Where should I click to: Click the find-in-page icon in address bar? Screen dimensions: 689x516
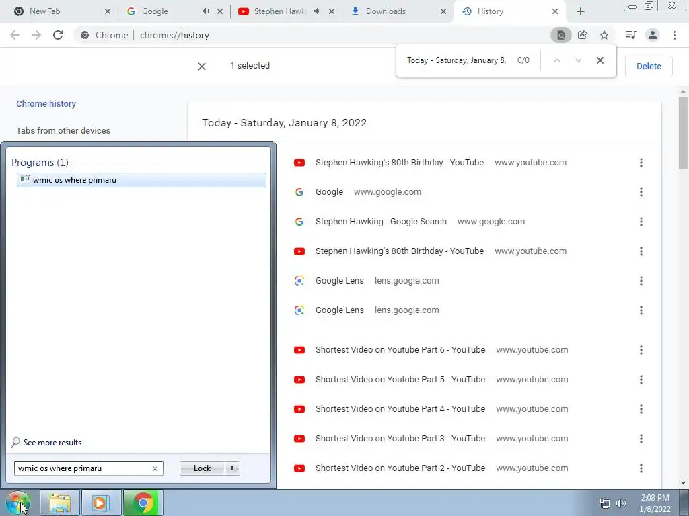click(560, 35)
